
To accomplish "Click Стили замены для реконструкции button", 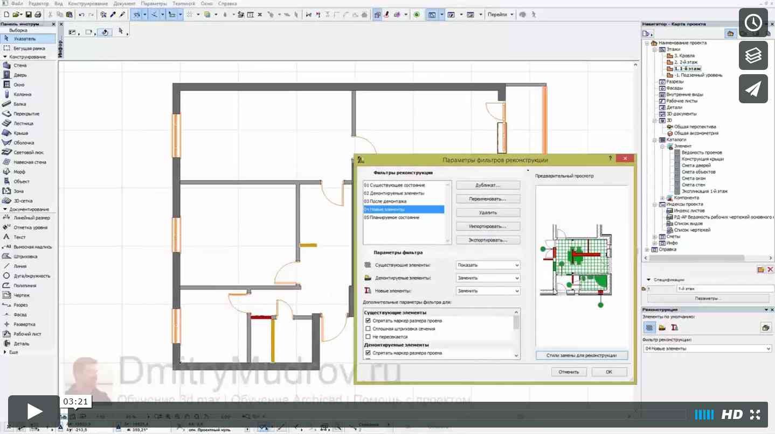I will [x=582, y=355].
